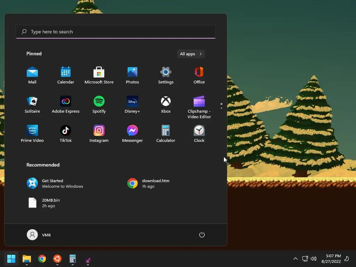Screen dimensions: 356x267
Task: Open the Calculator on the taskbar
Action: [73, 259]
